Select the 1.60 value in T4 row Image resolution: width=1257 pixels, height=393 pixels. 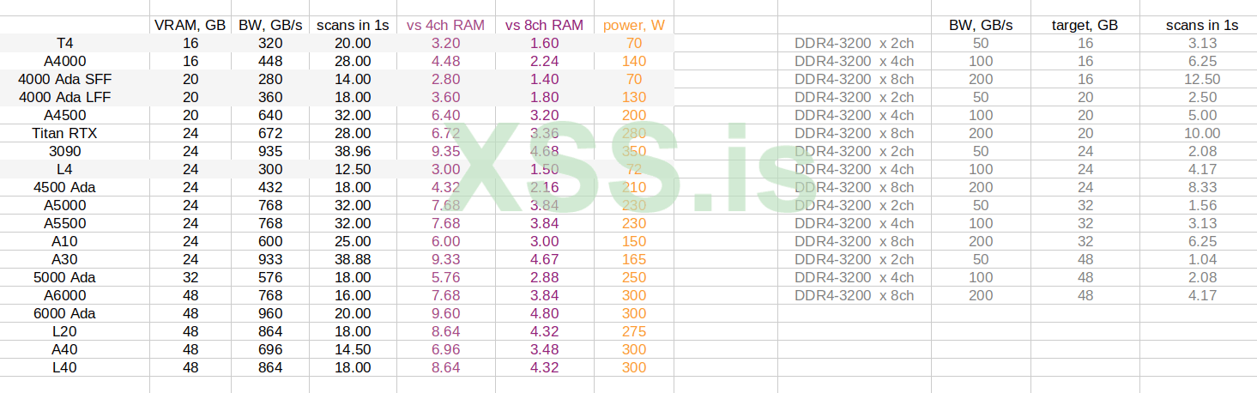(545, 43)
